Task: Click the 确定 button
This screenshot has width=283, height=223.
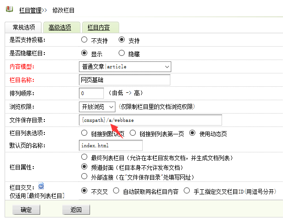Action: pos(26,210)
